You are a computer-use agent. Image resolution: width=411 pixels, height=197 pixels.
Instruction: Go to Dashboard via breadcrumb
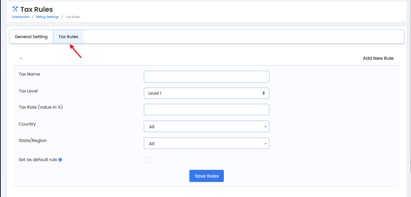point(21,17)
